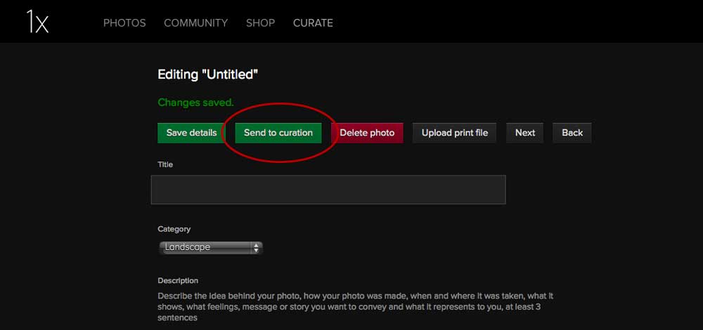Click the 'Changes saved.' green message
This screenshot has width=703, height=330.
195,103
